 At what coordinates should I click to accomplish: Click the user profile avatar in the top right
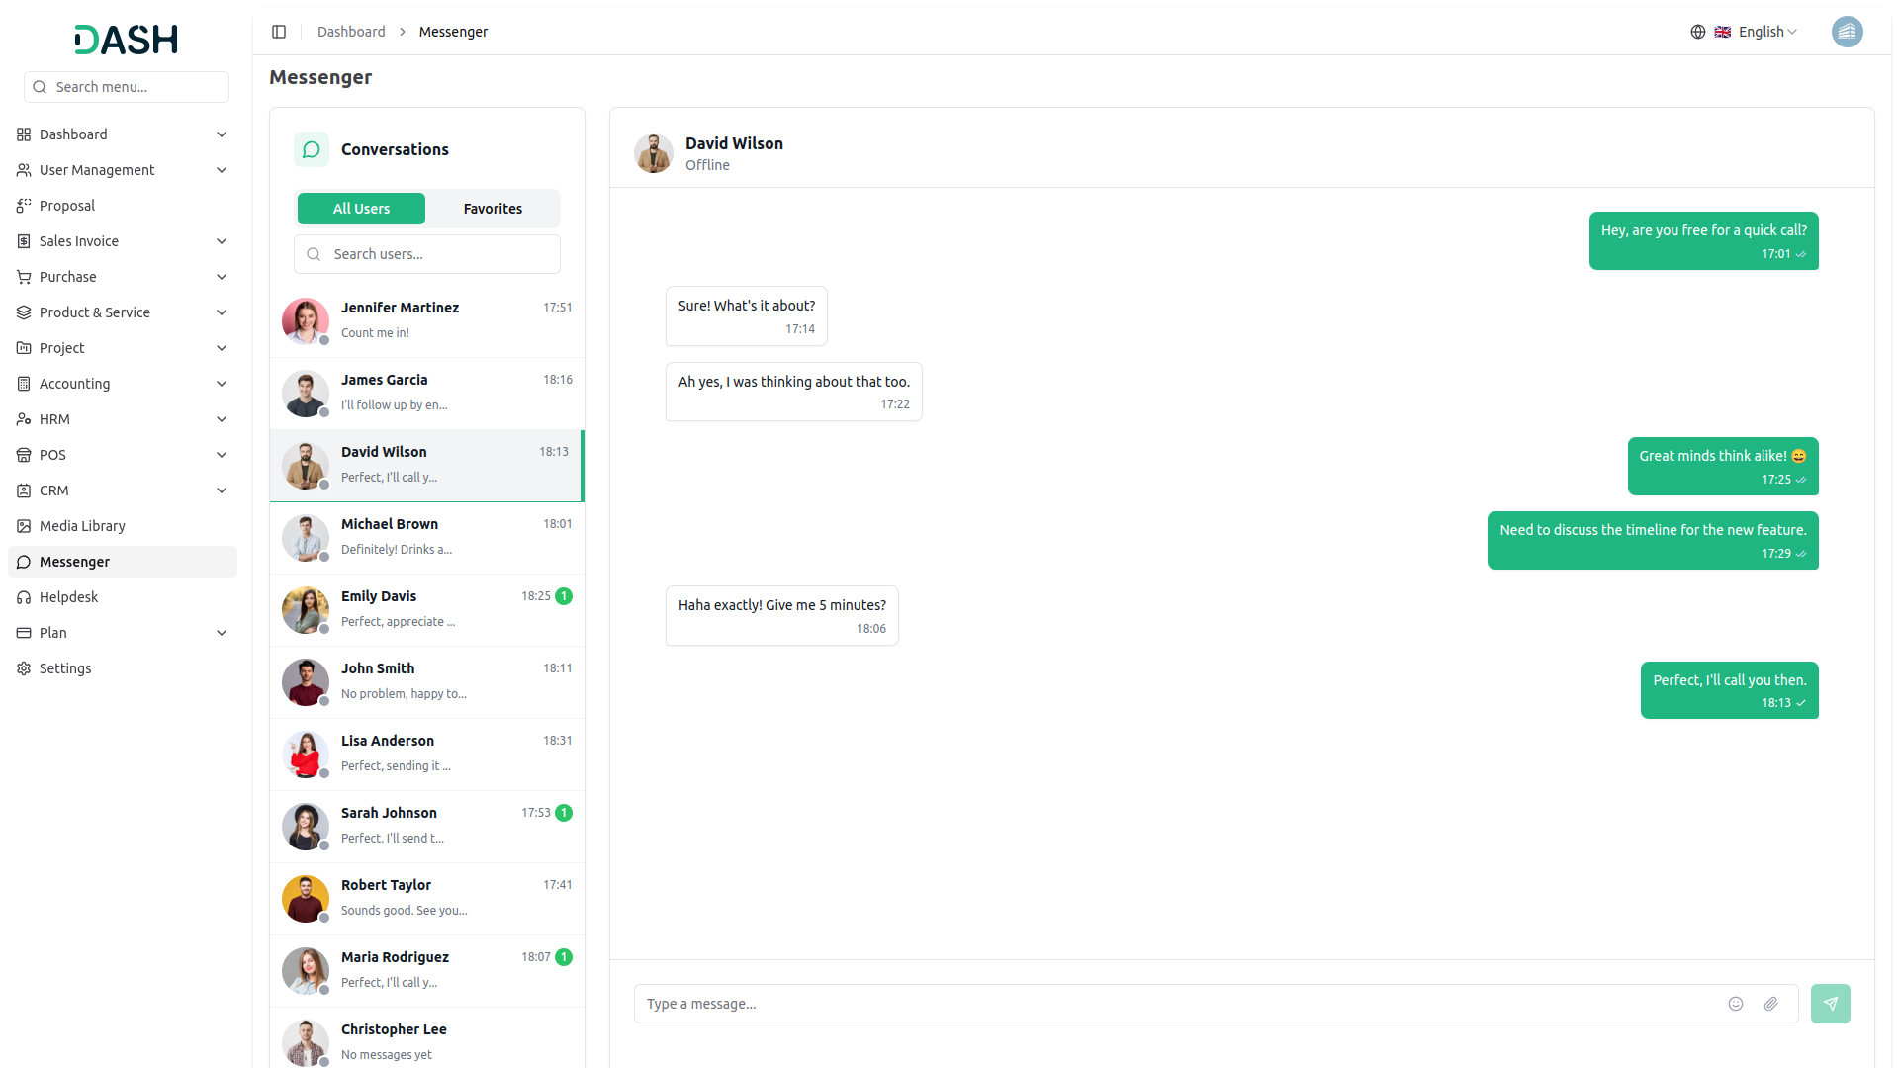(1847, 32)
